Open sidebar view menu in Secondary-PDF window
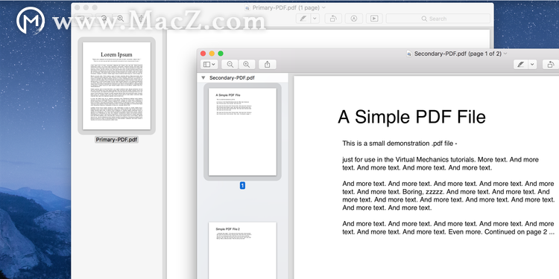Screen dimensions: 559x279 coord(209,65)
